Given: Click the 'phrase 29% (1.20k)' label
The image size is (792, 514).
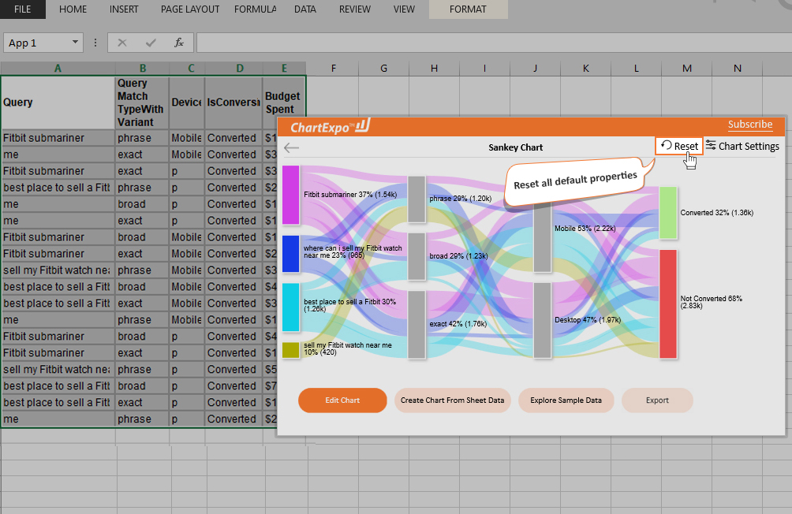Looking at the screenshot, I should click(x=460, y=199).
